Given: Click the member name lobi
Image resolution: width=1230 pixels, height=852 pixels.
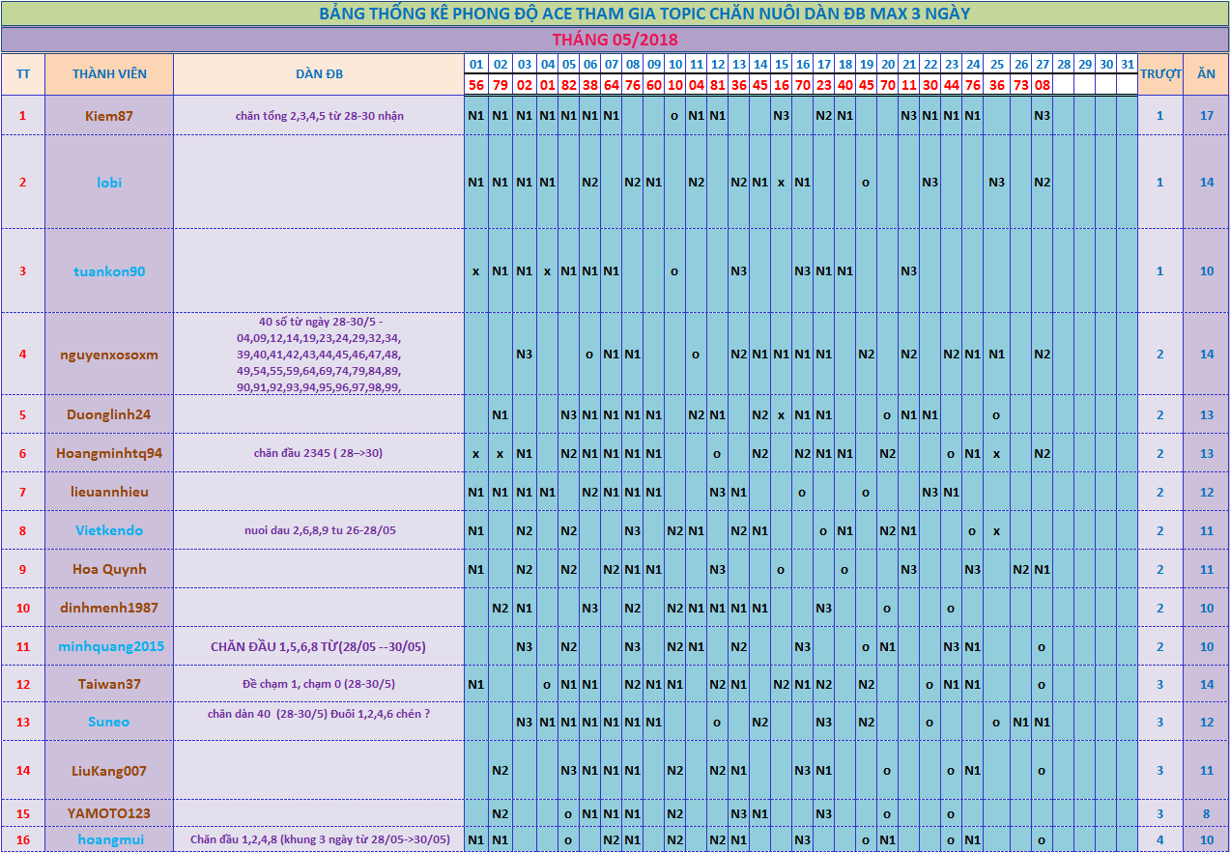Looking at the screenshot, I should click(x=109, y=183).
